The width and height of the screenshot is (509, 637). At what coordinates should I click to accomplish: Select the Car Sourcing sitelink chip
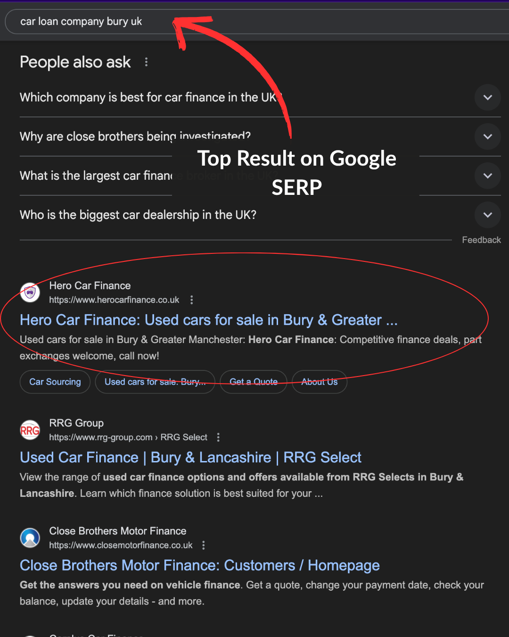(55, 382)
